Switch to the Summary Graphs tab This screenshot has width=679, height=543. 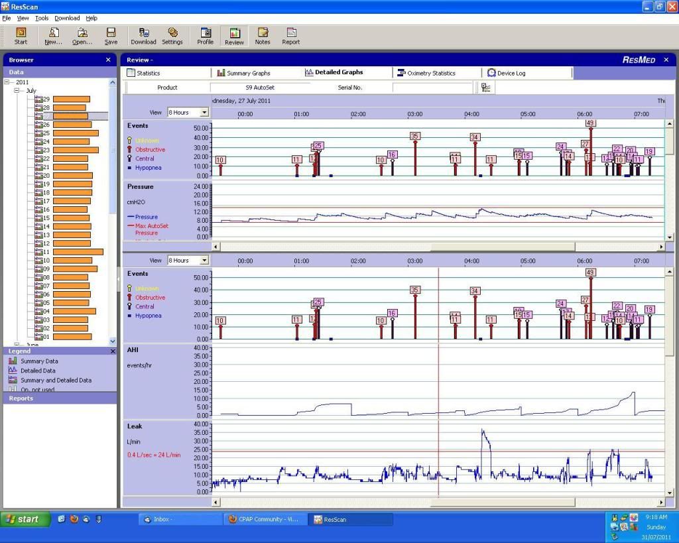(x=248, y=73)
